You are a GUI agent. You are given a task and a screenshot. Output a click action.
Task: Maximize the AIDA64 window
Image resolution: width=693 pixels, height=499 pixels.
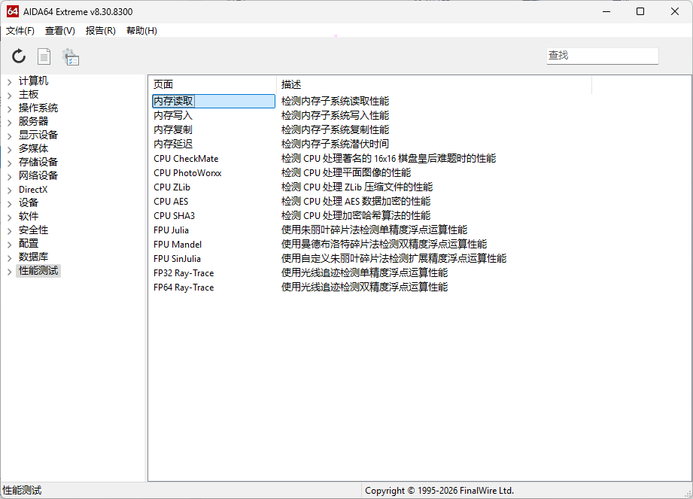pos(640,11)
